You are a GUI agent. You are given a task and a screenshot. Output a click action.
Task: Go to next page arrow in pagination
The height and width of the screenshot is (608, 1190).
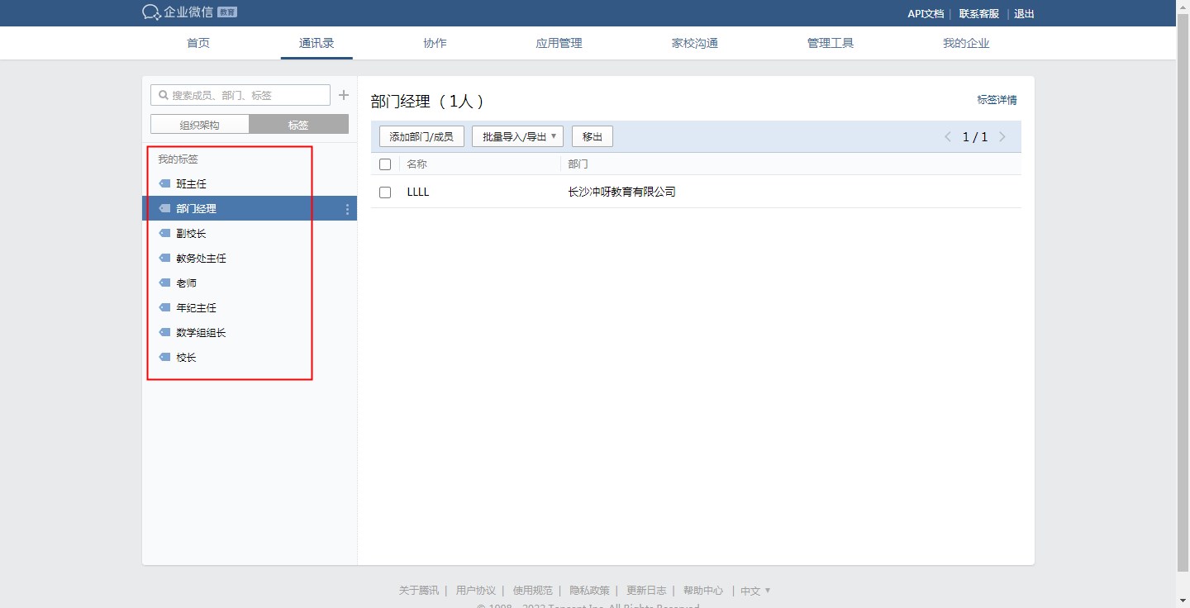coord(1002,137)
